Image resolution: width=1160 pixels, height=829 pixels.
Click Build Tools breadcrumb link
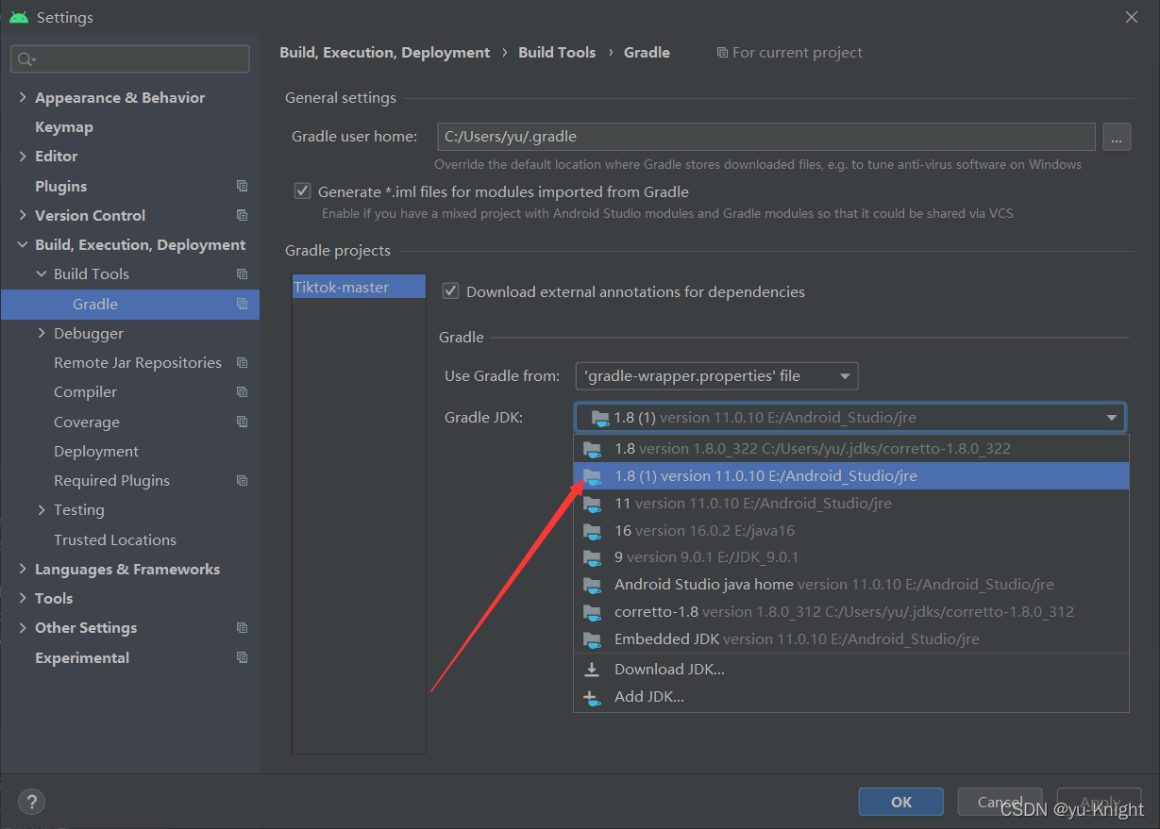[x=557, y=53]
